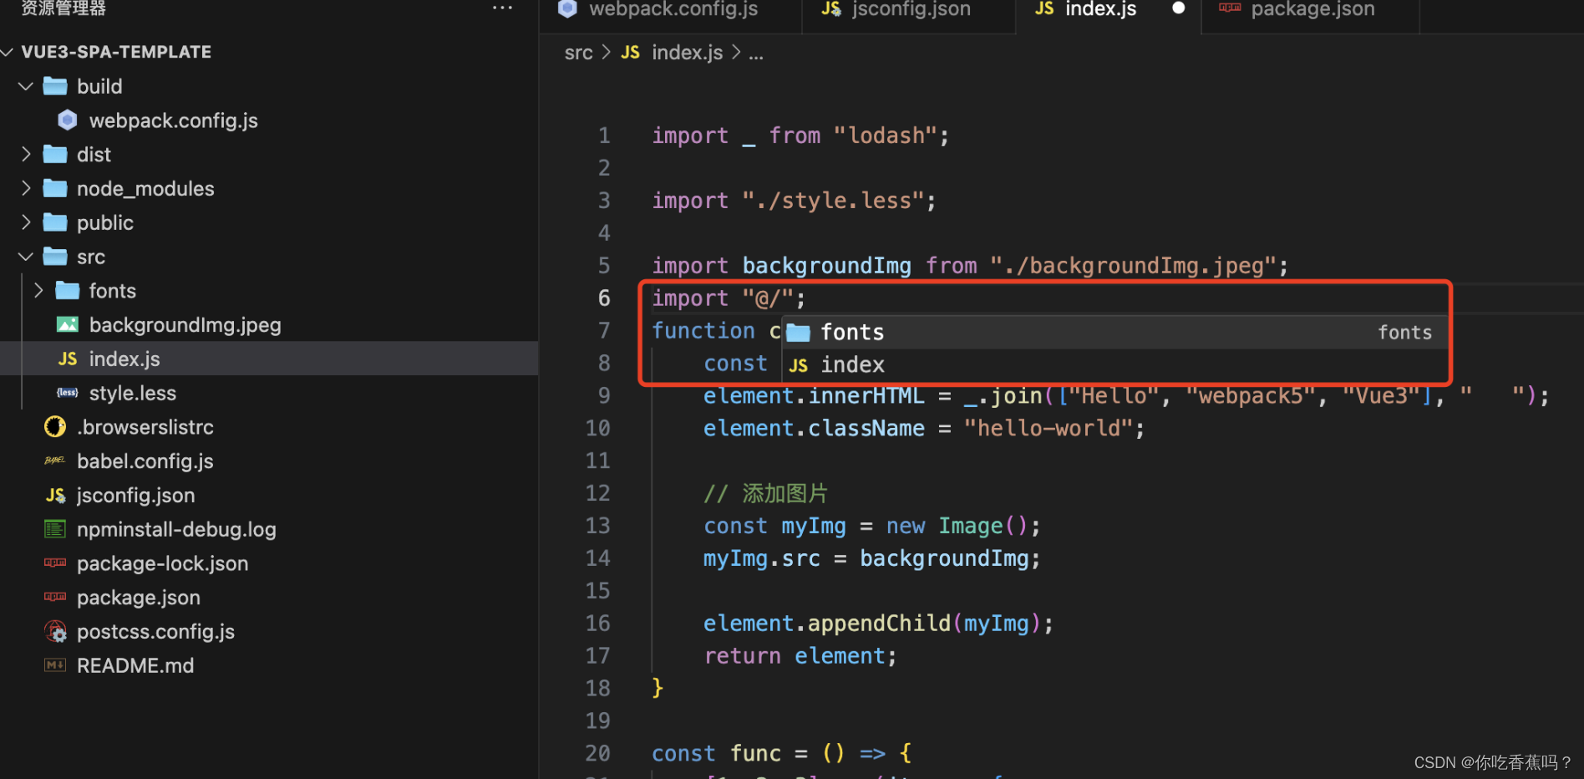Click the JS icon of index.js in explorer
Screen dimensions: 1584x779
click(68, 359)
